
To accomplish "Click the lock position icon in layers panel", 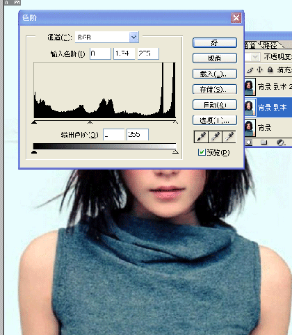I will [260, 70].
